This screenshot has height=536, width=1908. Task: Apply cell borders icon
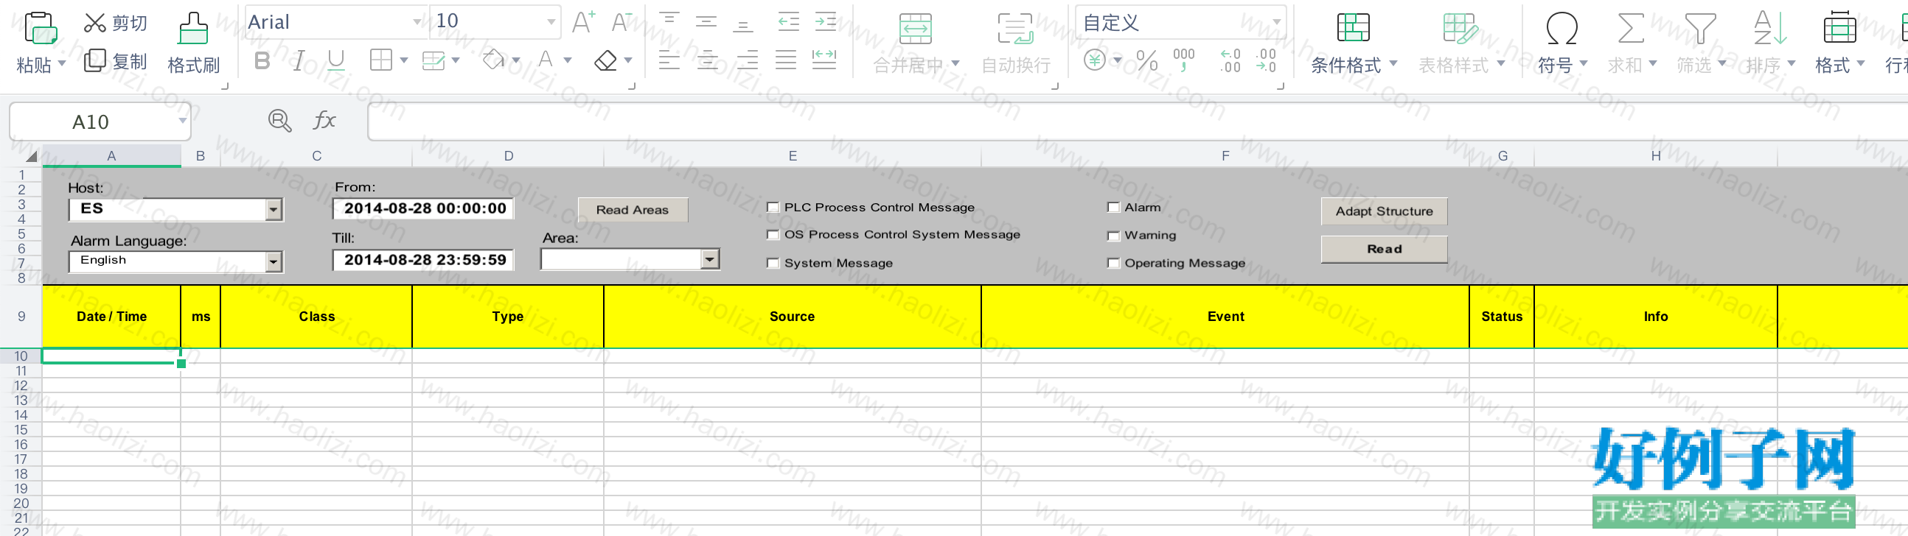[380, 60]
